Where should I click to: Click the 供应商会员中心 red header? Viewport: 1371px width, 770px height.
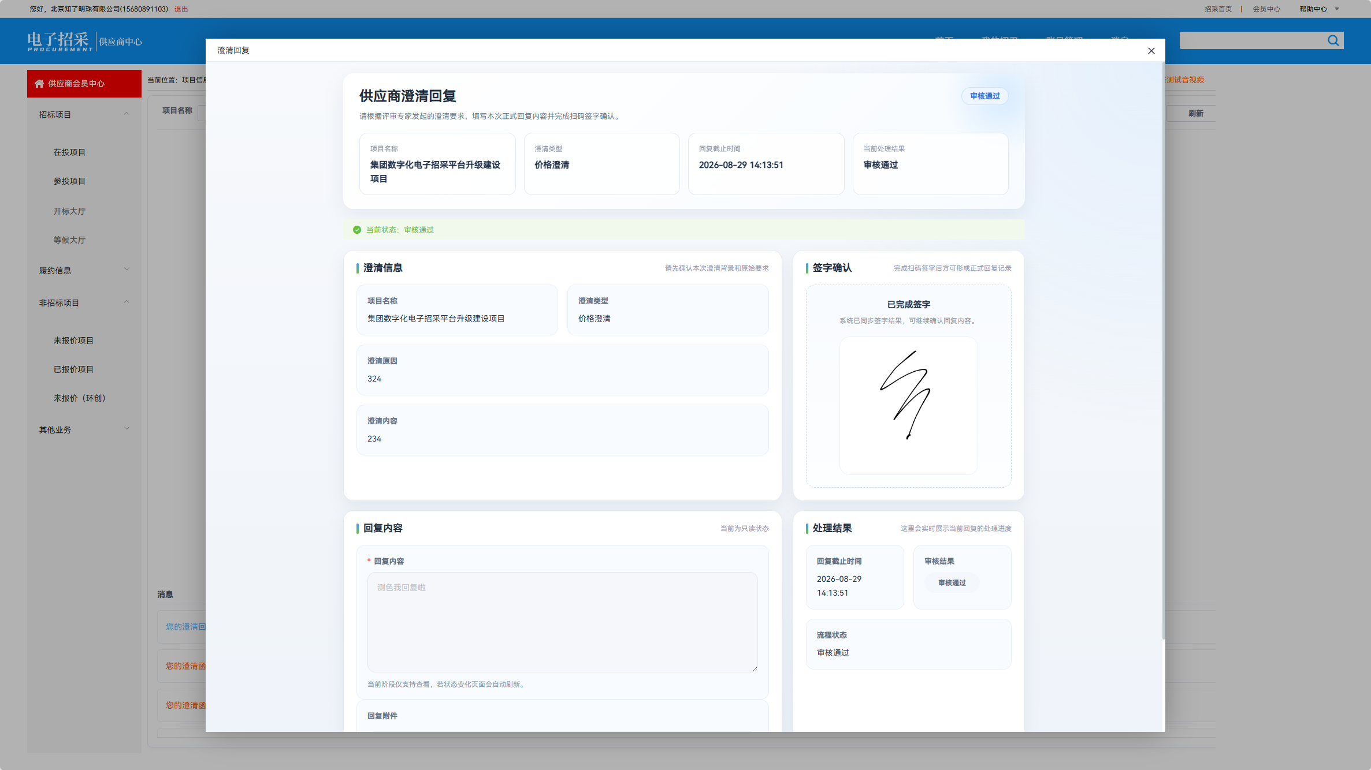84,84
